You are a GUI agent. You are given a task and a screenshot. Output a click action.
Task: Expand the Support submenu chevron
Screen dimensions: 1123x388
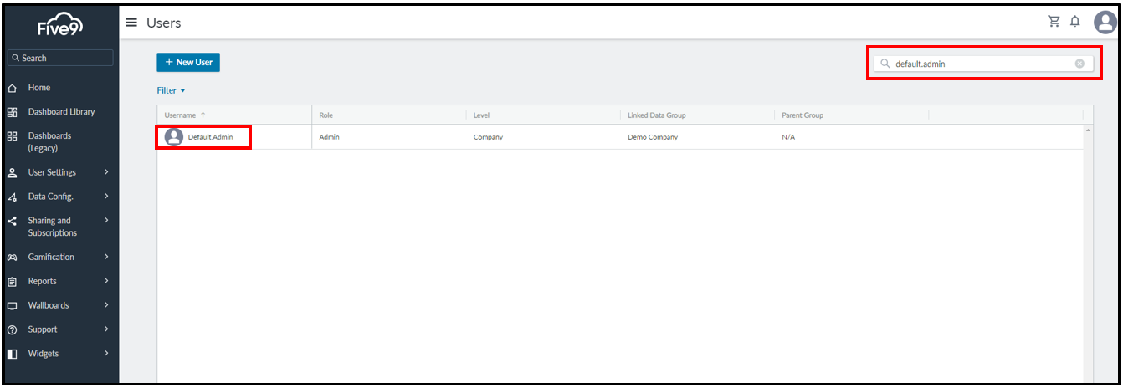point(106,329)
